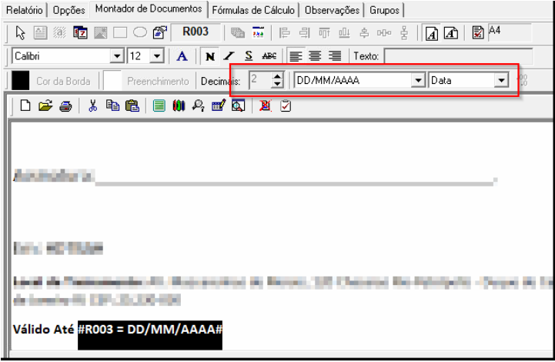Open the Observações tab
The width and height of the screenshot is (555, 362).
tap(331, 10)
